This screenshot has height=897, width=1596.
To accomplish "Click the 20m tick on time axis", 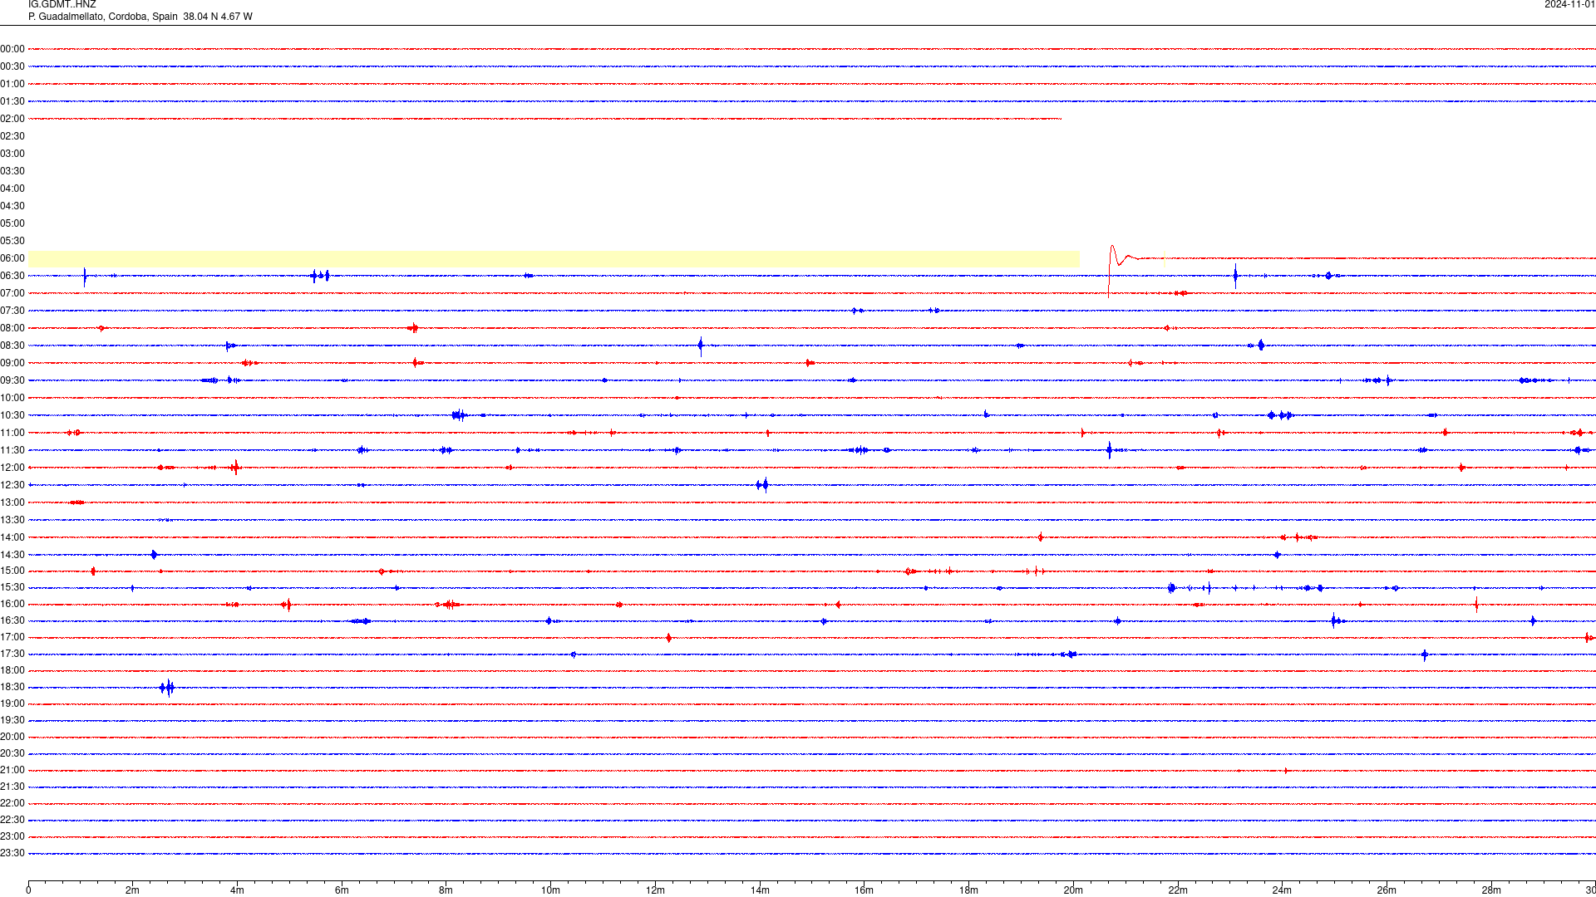I will click(x=1073, y=890).
